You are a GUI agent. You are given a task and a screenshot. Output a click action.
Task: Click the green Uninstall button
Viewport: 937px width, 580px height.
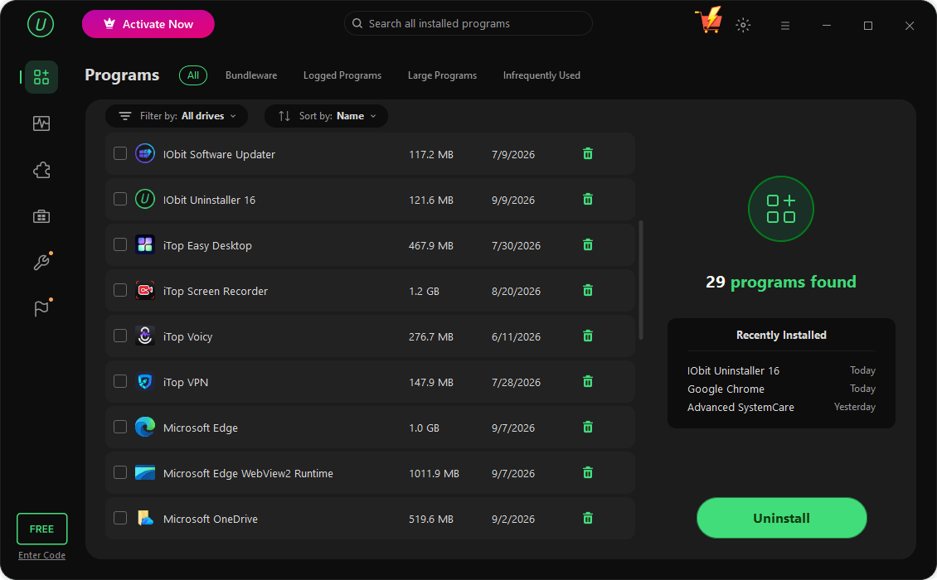click(x=782, y=518)
